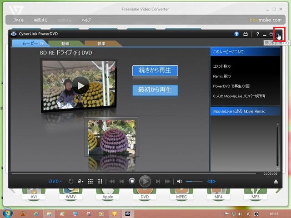Switch to the 音楽 tab
This screenshot has height=218, width=291.
[101, 44]
